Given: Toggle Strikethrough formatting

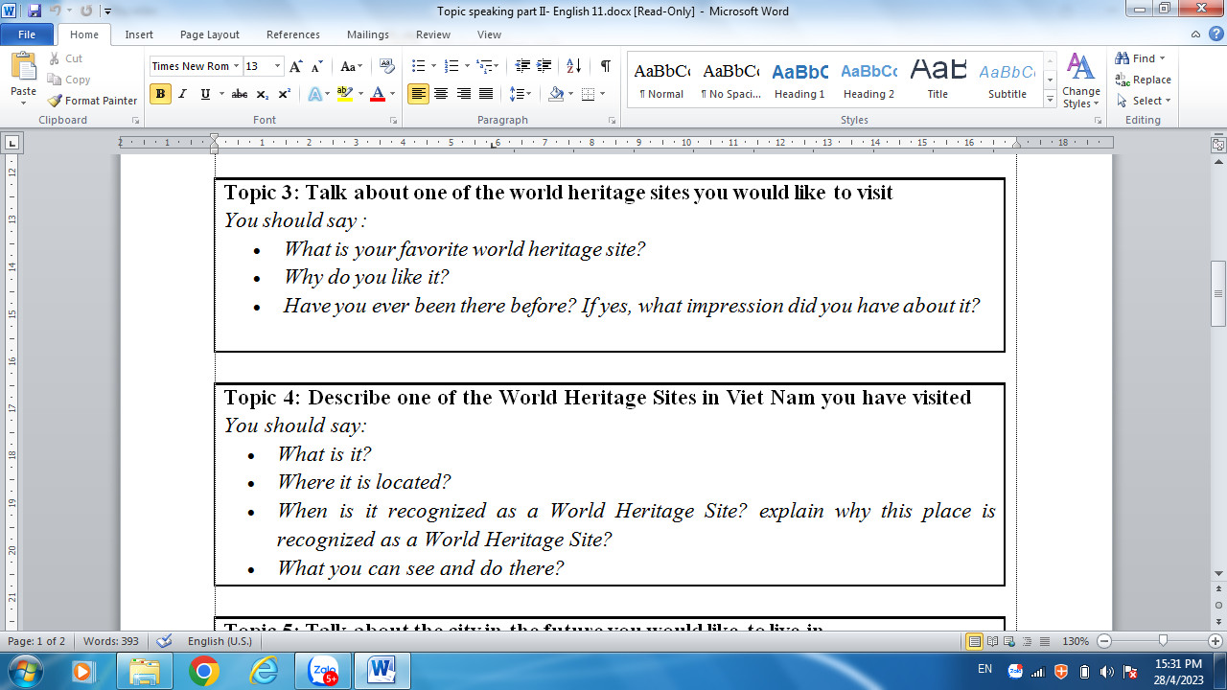Looking at the screenshot, I should 240,94.
